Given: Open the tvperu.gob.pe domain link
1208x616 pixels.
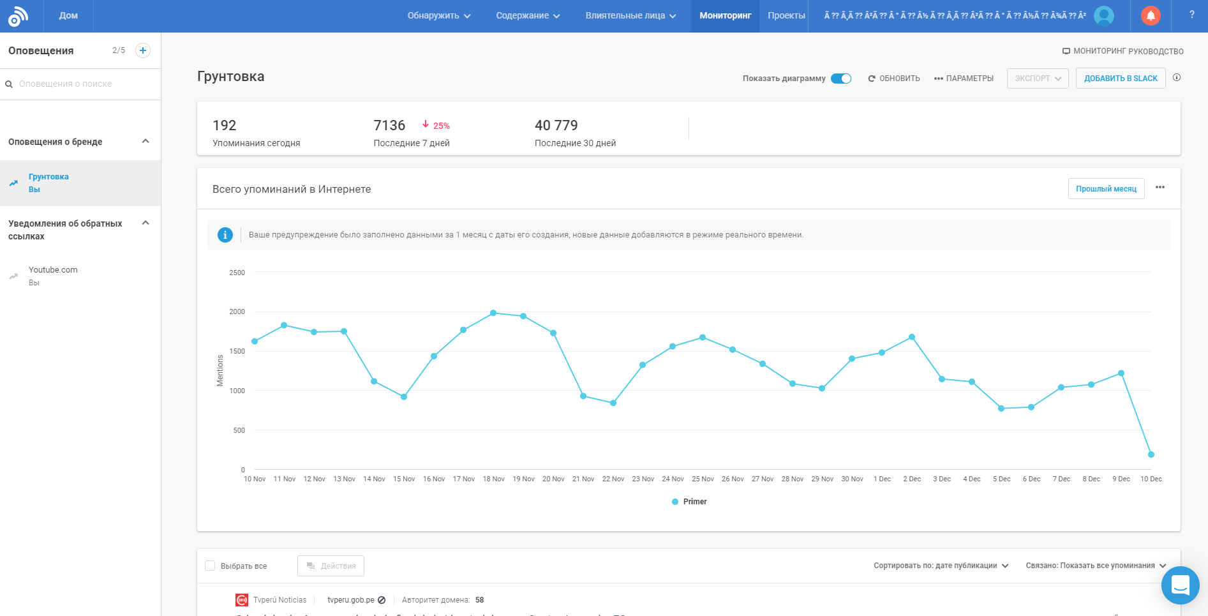Looking at the screenshot, I should coord(350,600).
